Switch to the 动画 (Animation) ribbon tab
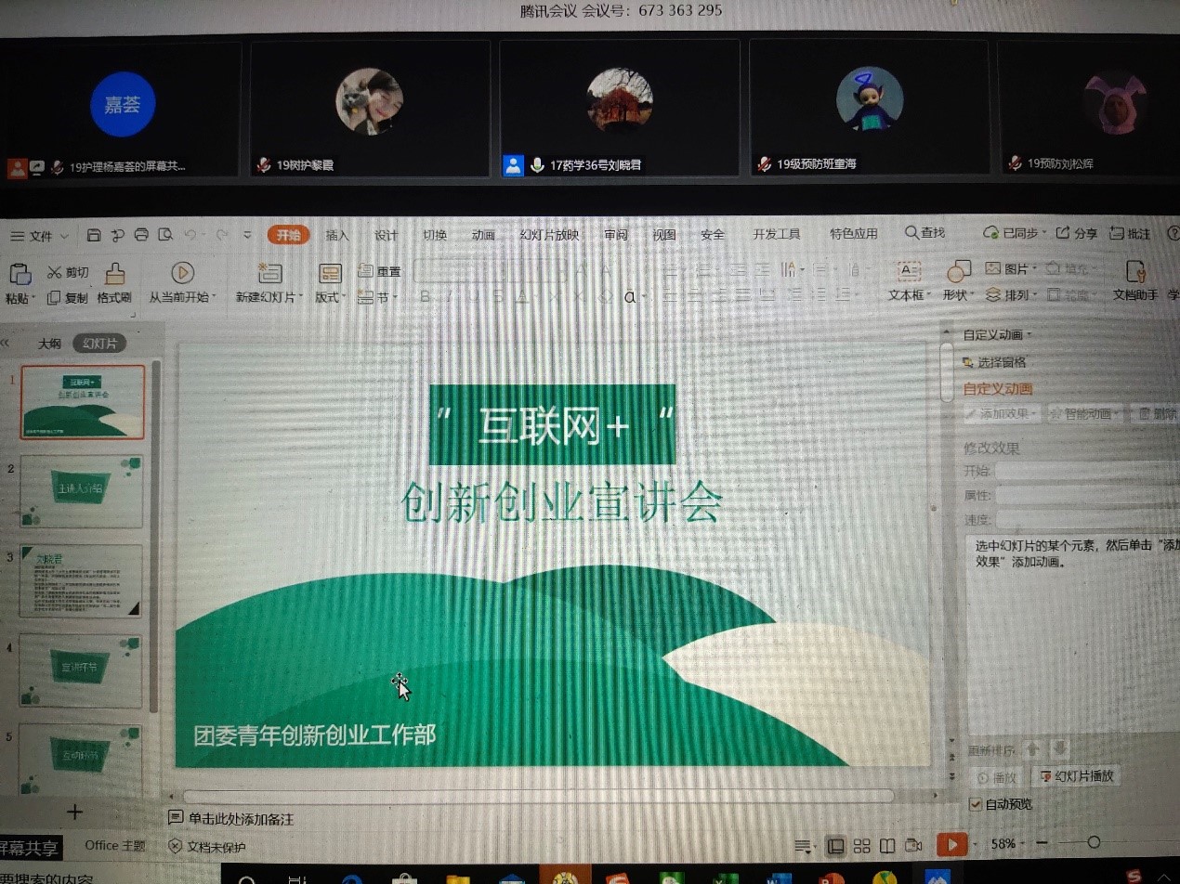The height and width of the screenshot is (884, 1180). (482, 235)
